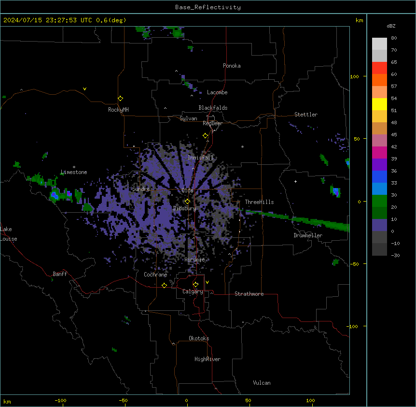Click the light gray 80 dBZ legend swatch

(379, 44)
